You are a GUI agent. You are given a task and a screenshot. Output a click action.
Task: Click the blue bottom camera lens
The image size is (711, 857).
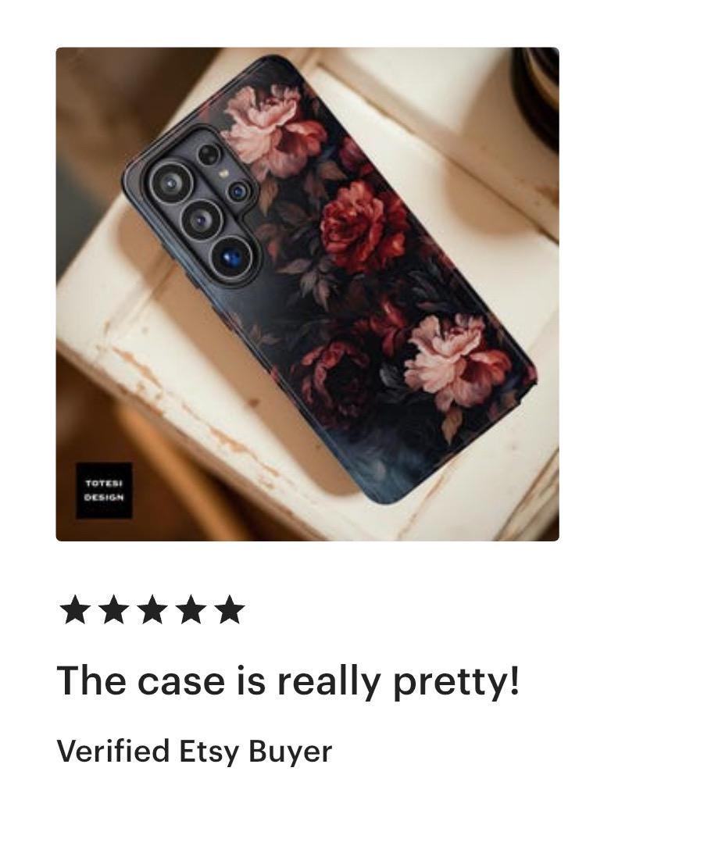tap(232, 255)
